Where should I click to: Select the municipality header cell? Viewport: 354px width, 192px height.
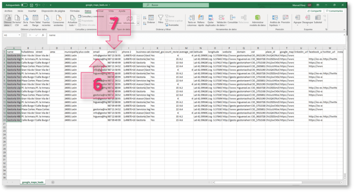71,52
